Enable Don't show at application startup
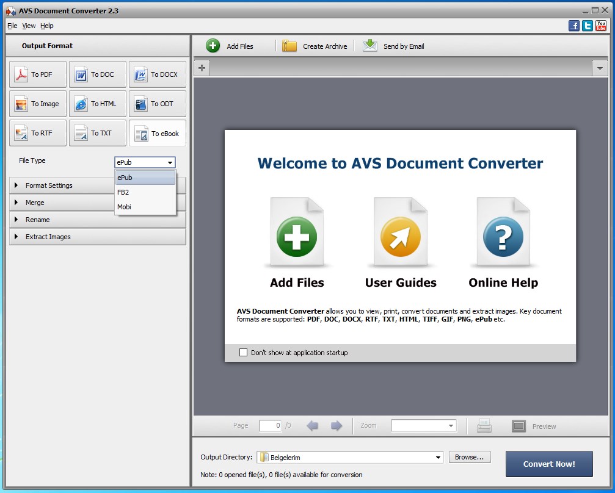Screen dimensions: 615x493 [x=244, y=353]
